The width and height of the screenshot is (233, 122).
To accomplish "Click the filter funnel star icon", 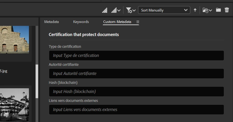I will [x=129, y=10].
